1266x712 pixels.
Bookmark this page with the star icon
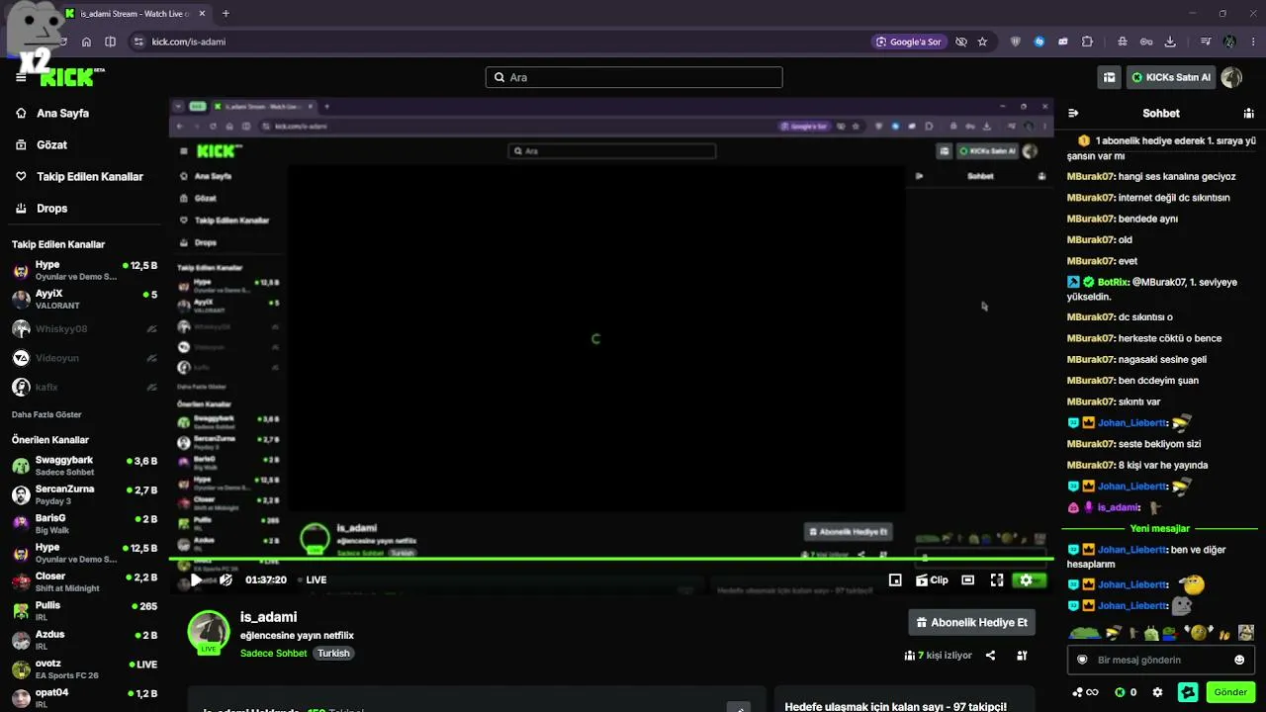tap(982, 42)
